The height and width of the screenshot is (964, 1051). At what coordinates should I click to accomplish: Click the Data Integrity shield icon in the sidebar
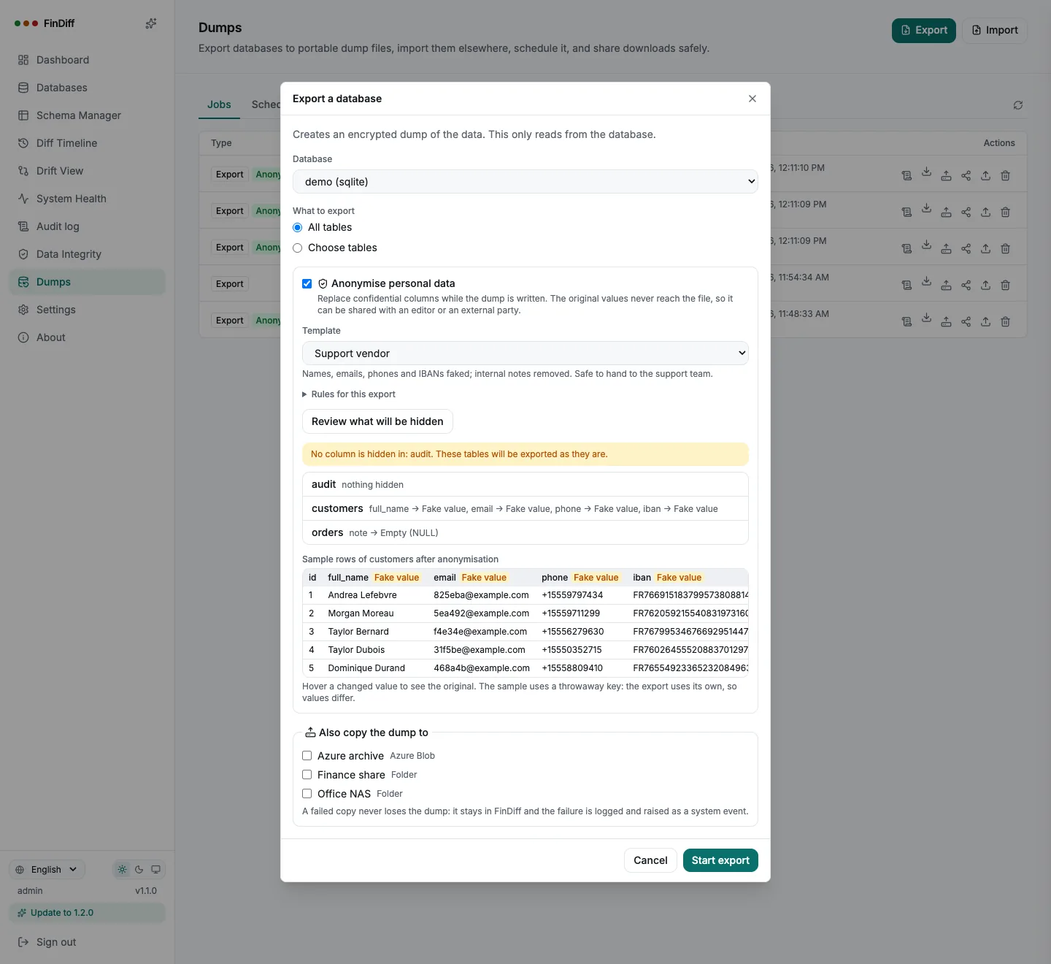23,254
